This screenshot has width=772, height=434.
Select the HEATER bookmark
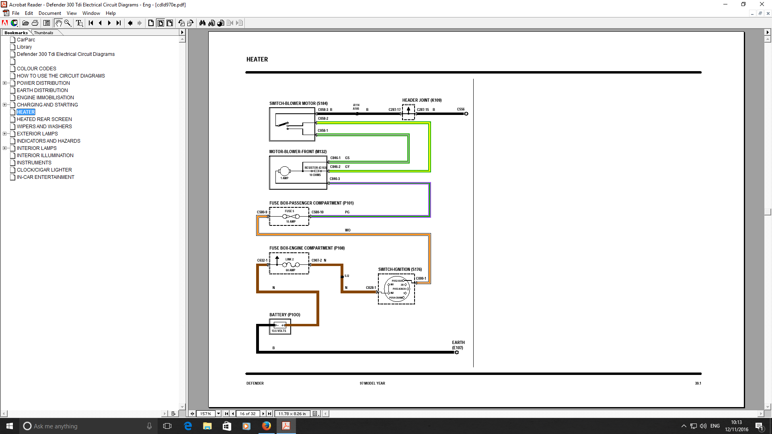point(26,112)
